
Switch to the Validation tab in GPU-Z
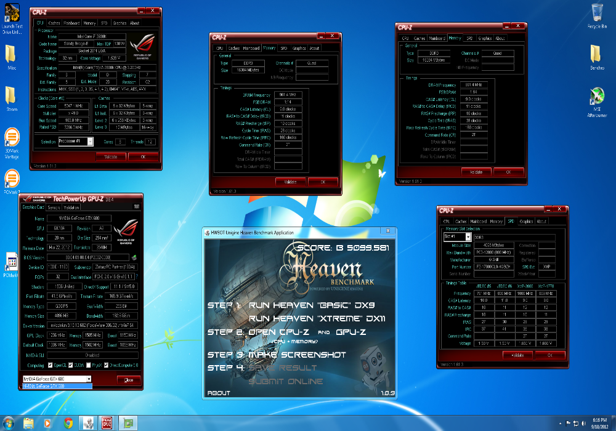pyautogui.click(x=71, y=207)
